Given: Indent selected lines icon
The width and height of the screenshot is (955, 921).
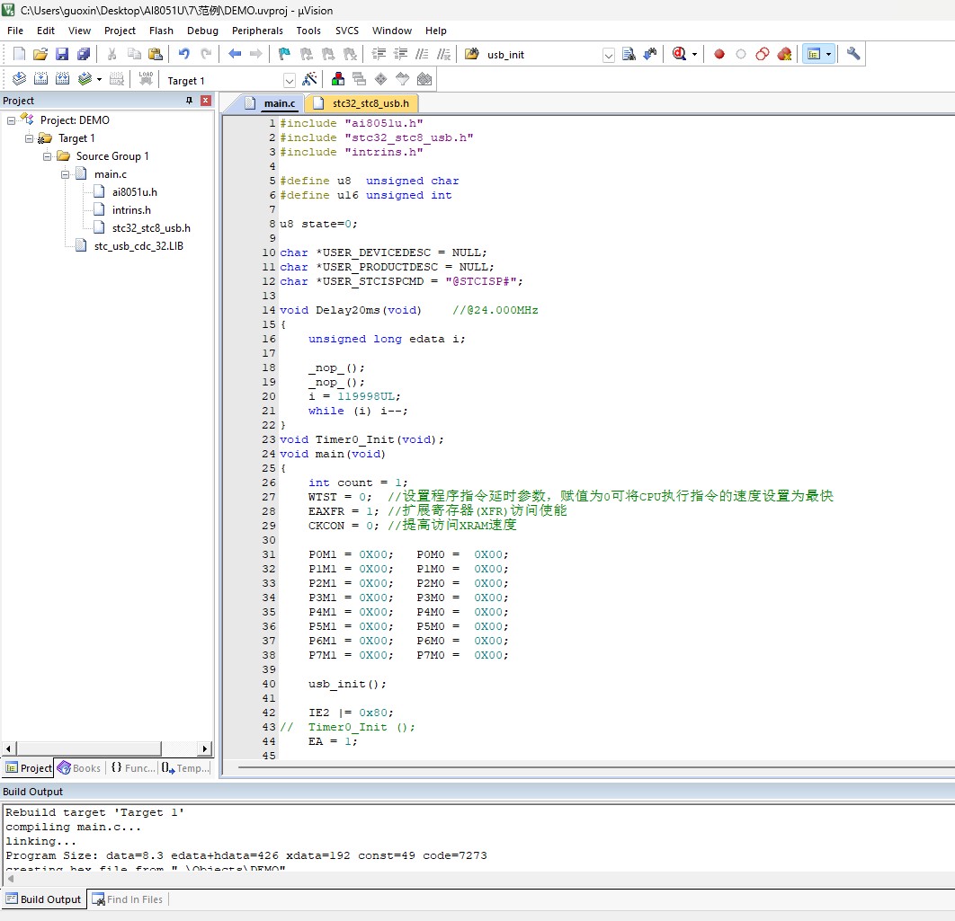Looking at the screenshot, I should pyautogui.click(x=379, y=54).
